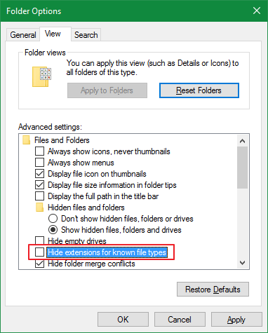Click Apply to save settings
Image resolution: width=268 pixels, height=333 pixels.
click(236, 320)
